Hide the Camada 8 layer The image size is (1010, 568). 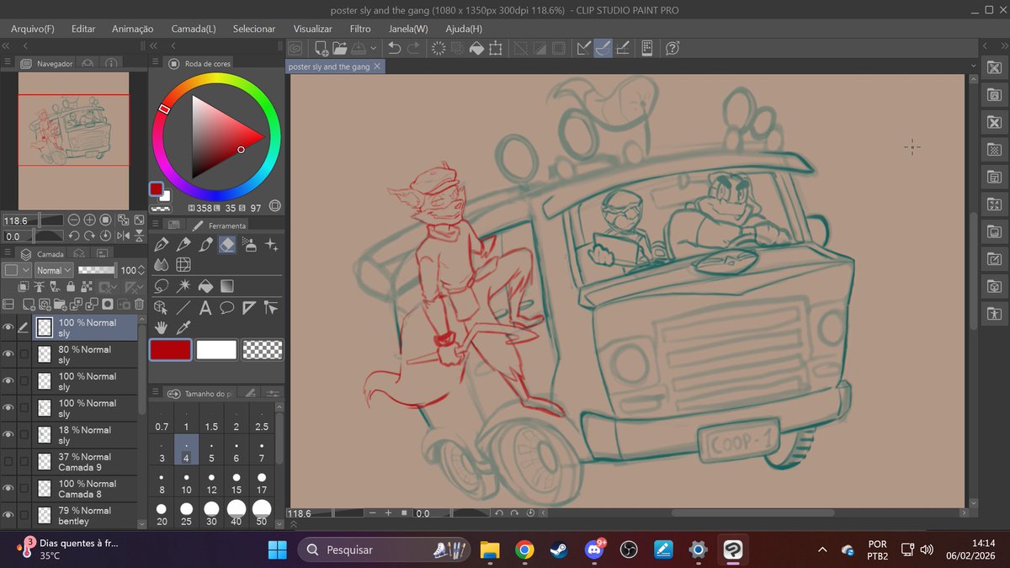(x=8, y=489)
